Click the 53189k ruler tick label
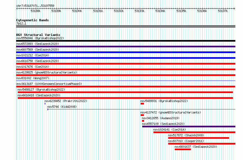243x160 pixels. (56, 11)
